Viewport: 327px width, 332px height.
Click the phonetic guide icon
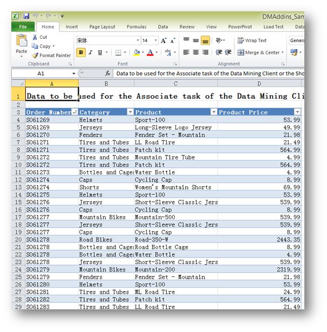pos(168,52)
